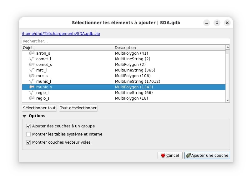Collapse the Options section triangle
This screenshot has height=183, width=252.
click(x=24, y=116)
